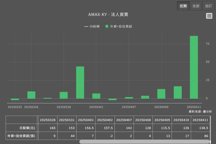This screenshot has width=216, height=144.
Task: Click the table header 20250407
Action: tap(124, 120)
